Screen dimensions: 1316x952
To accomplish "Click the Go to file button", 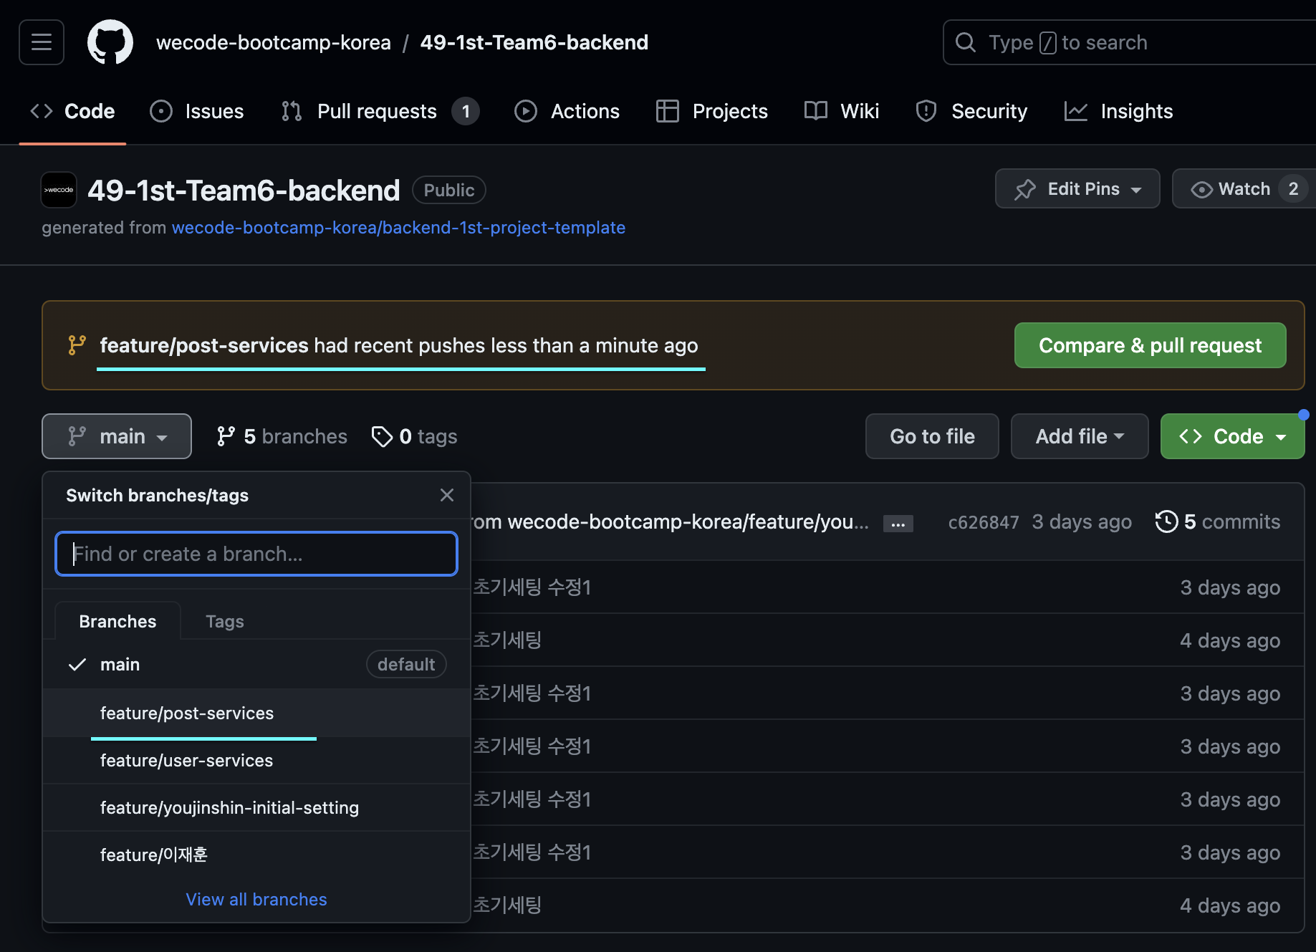I will point(932,436).
